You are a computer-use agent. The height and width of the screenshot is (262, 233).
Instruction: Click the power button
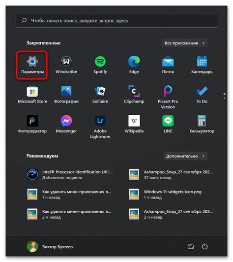point(204,246)
